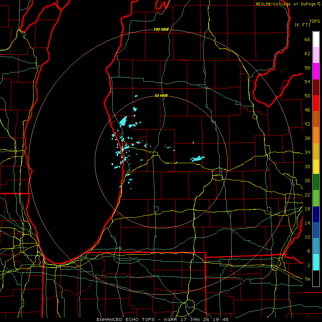This screenshot has height=322, width=322.
Task: Click the bright yellow legend swatch
Action: (316, 167)
